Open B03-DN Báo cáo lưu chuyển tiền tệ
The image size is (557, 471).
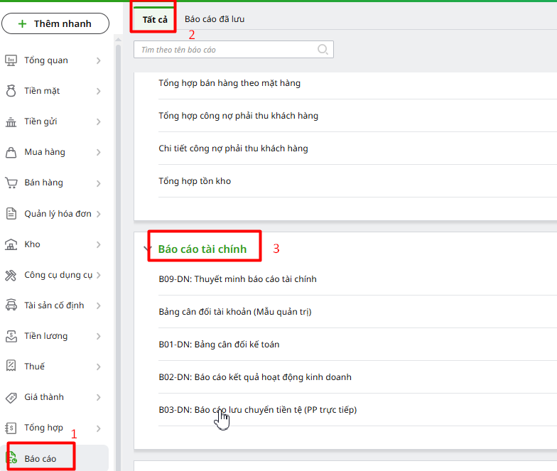pyautogui.click(x=257, y=410)
